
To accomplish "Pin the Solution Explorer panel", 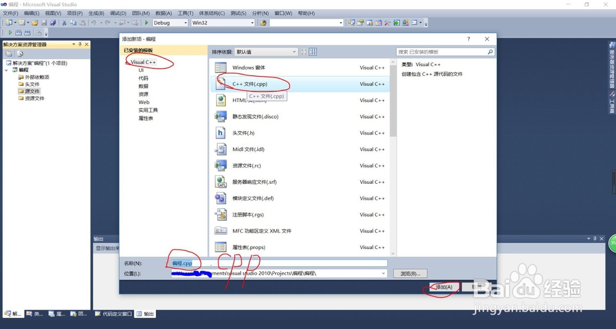I will tap(80, 44).
